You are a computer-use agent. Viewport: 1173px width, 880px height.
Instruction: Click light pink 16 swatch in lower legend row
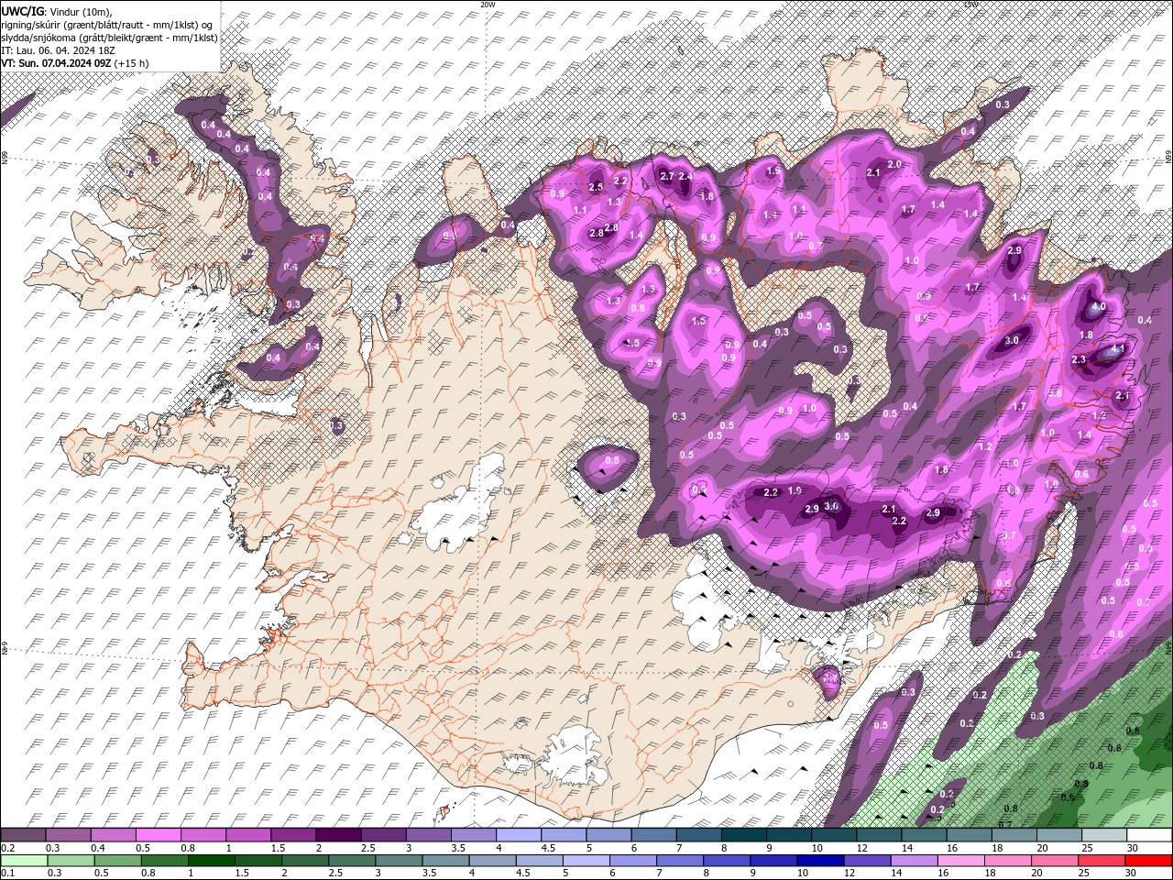(959, 860)
